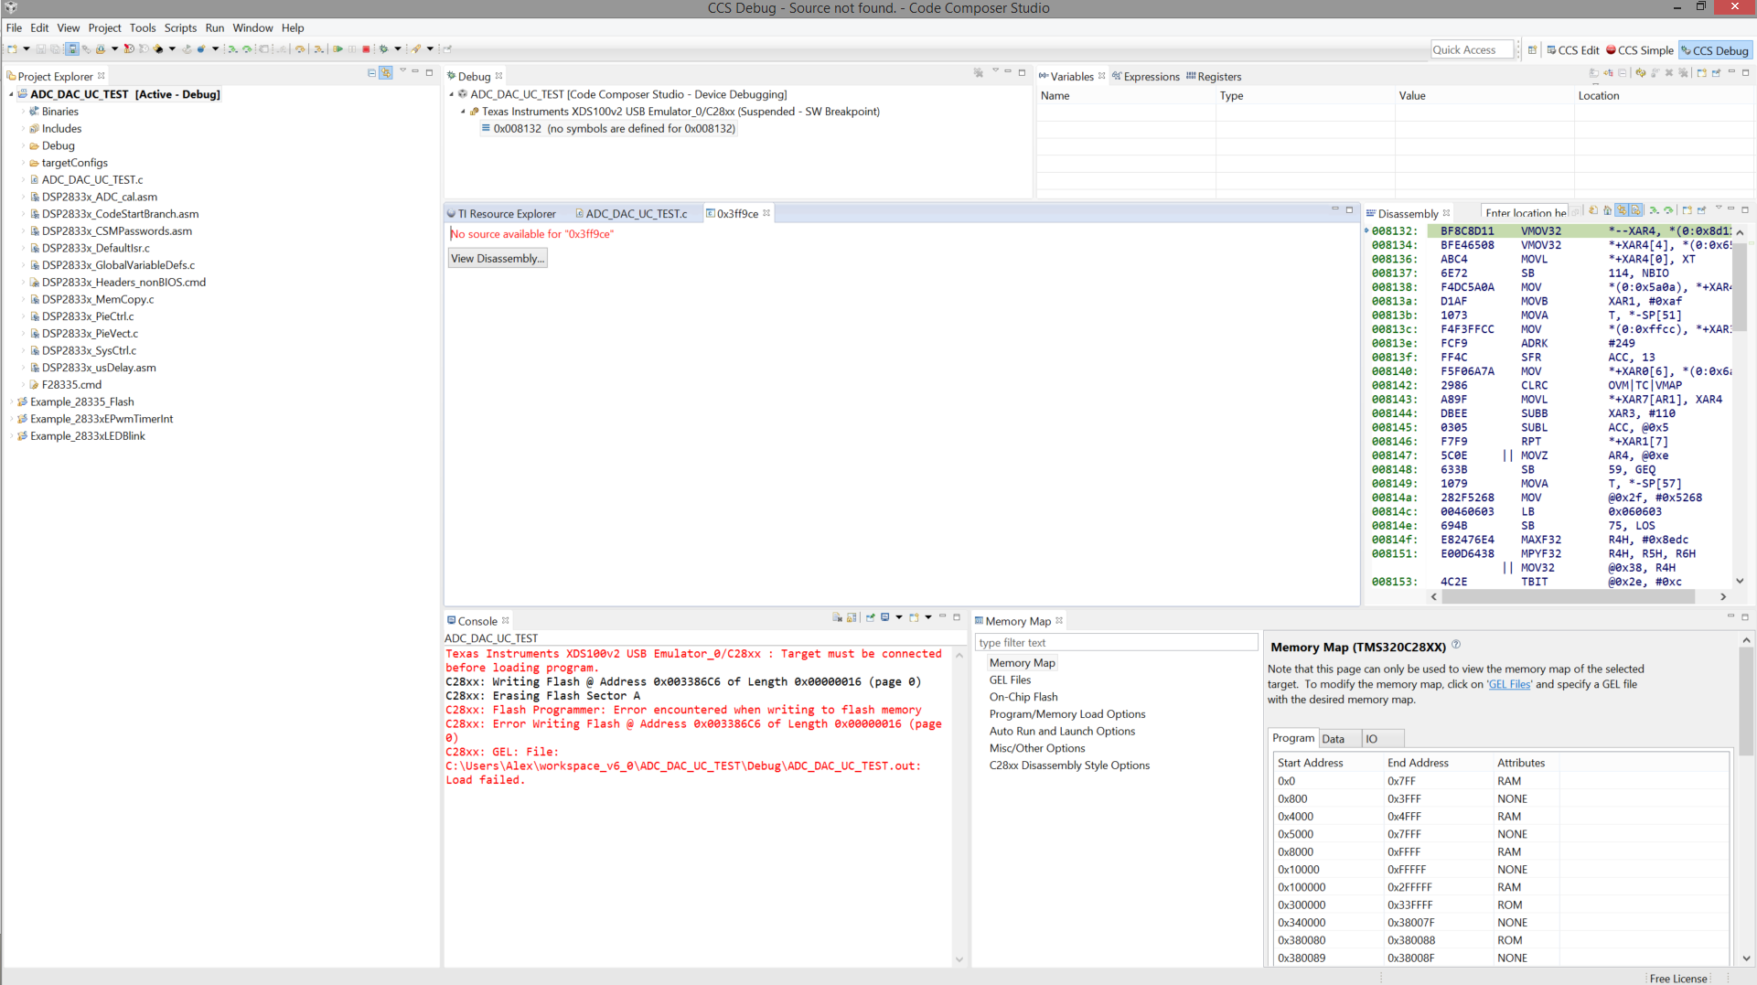Click the green Resume button in toolbar
Screen dimensions: 1757x985
click(337, 49)
